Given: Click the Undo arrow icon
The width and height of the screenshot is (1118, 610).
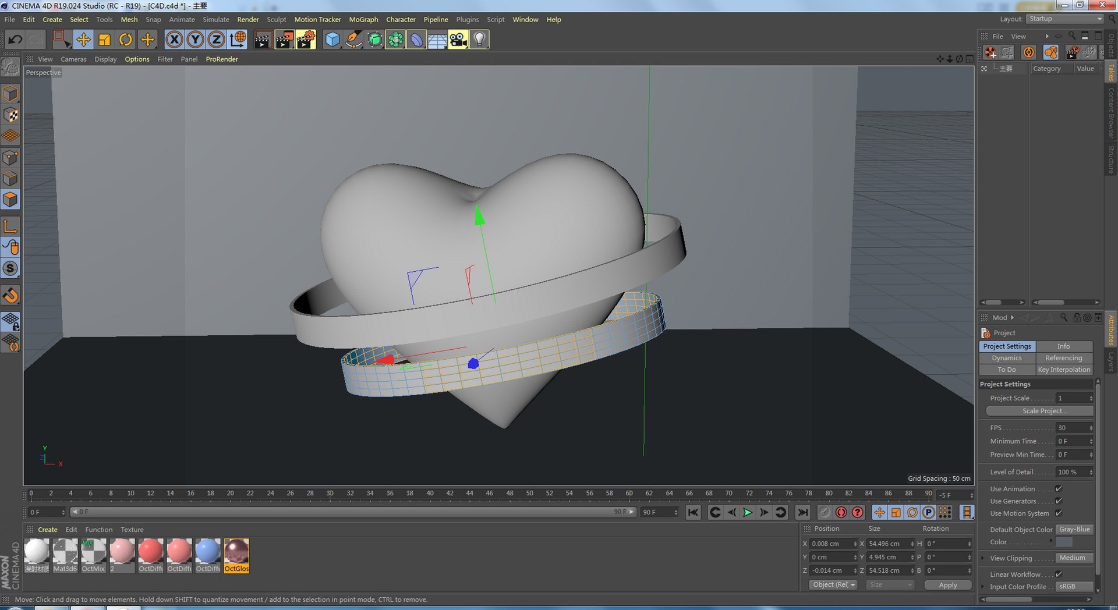Looking at the screenshot, I should click(15, 40).
